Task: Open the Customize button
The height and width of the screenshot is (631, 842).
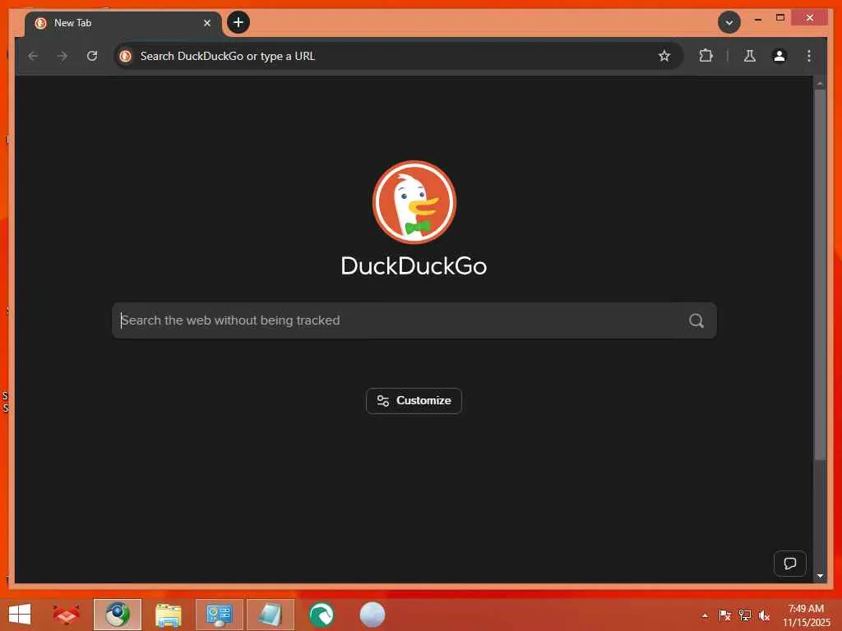Action: (414, 401)
